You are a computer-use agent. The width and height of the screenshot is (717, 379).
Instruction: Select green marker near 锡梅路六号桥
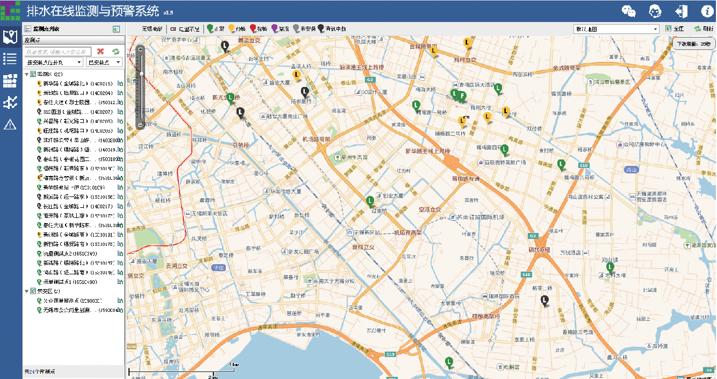click(562, 164)
